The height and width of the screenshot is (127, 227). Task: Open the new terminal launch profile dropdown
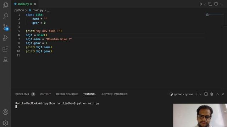[201, 94]
